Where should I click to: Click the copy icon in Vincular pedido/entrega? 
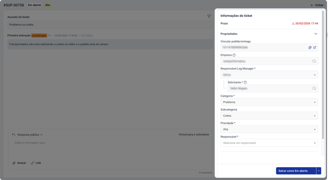[310, 48]
